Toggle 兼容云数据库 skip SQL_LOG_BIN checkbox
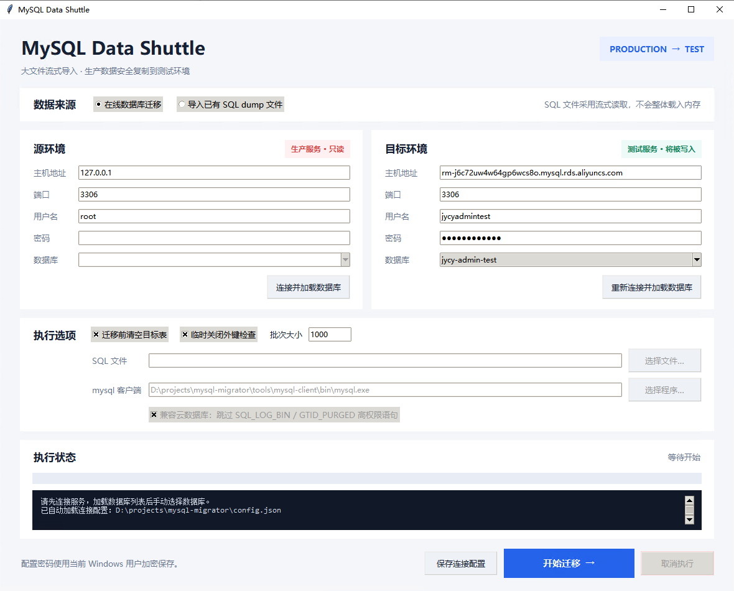Screen dimensions: 734x591 pos(274,415)
